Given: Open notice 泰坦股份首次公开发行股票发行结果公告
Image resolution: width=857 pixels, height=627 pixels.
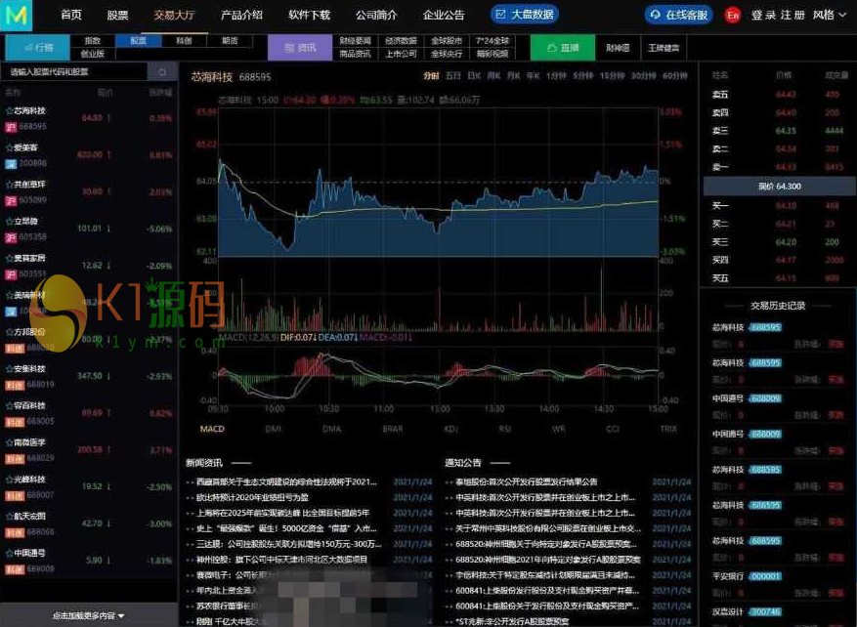Looking at the screenshot, I should click(527, 481).
